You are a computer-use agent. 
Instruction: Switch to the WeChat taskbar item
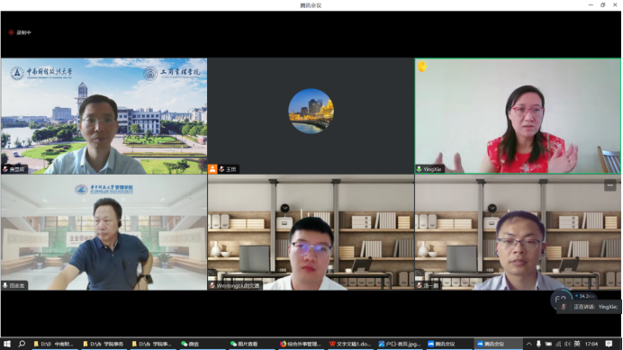pyautogui.click(x=190, y=344)
